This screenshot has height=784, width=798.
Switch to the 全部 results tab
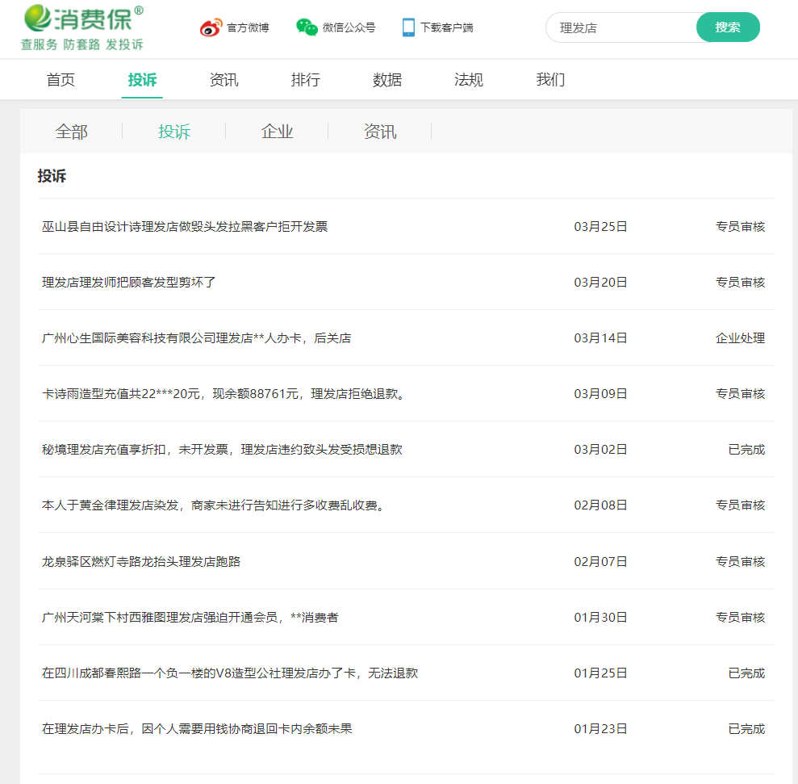tap(71, 132)
